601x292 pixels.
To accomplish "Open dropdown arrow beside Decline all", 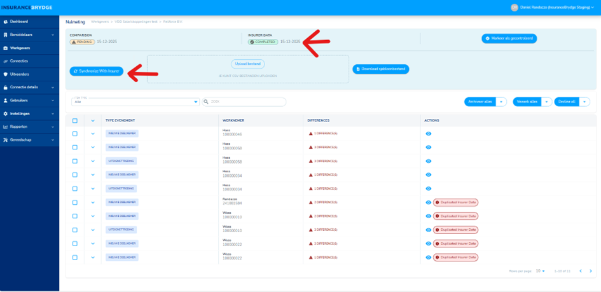I will [x=584, y=102].
